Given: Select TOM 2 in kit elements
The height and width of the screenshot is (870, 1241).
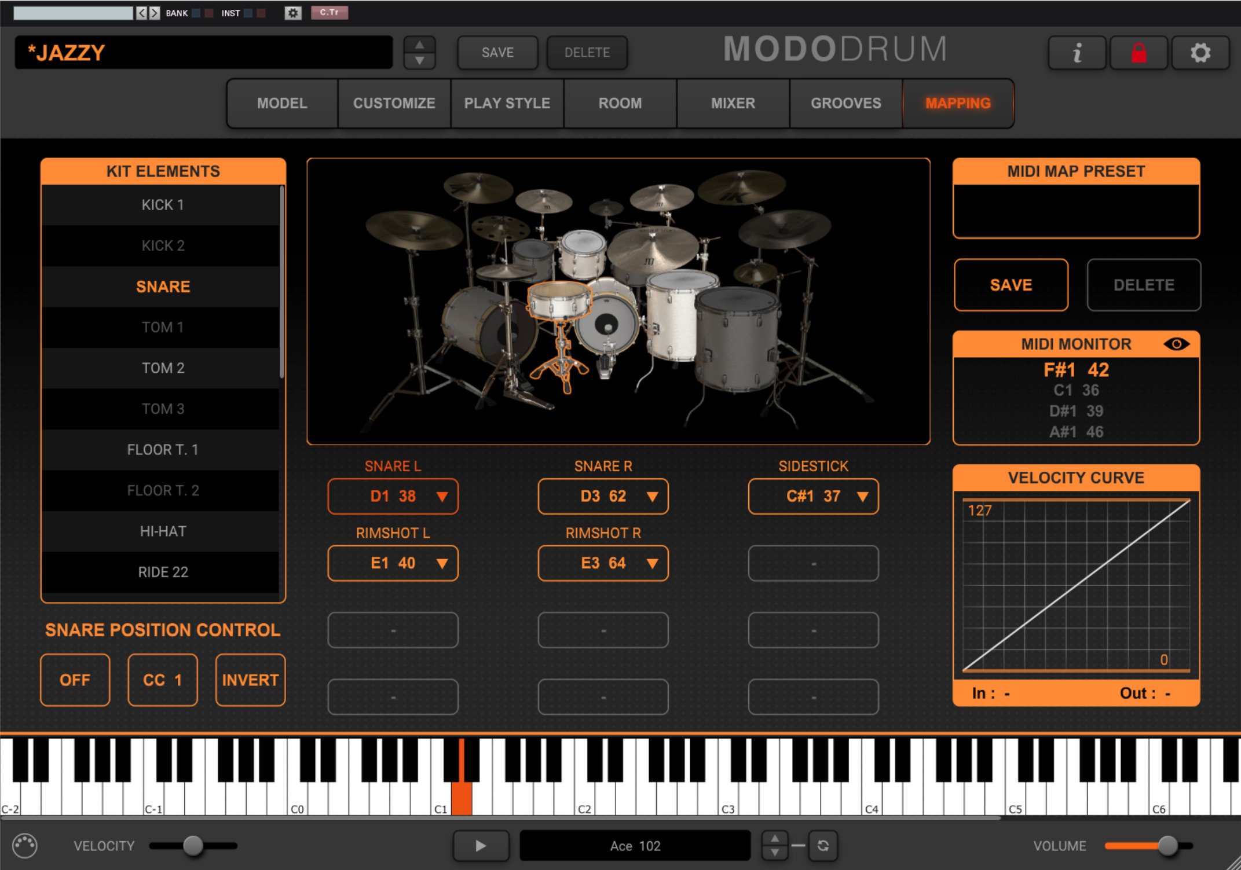Looking at the screenshot, I should [160, 368].
